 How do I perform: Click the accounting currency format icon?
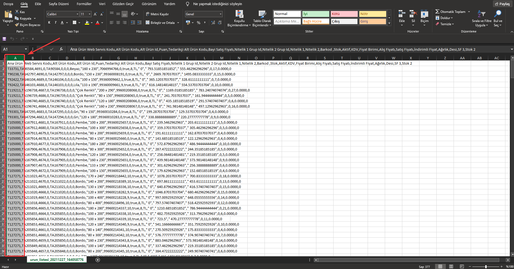[188, 23]
